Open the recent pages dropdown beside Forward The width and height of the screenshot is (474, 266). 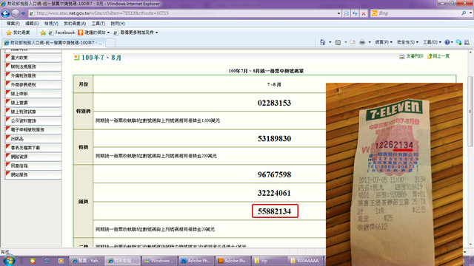23,13
